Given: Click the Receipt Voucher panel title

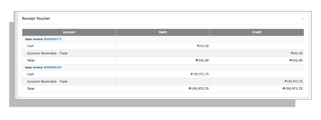Looking at the screenshot, I should point(36,18).
